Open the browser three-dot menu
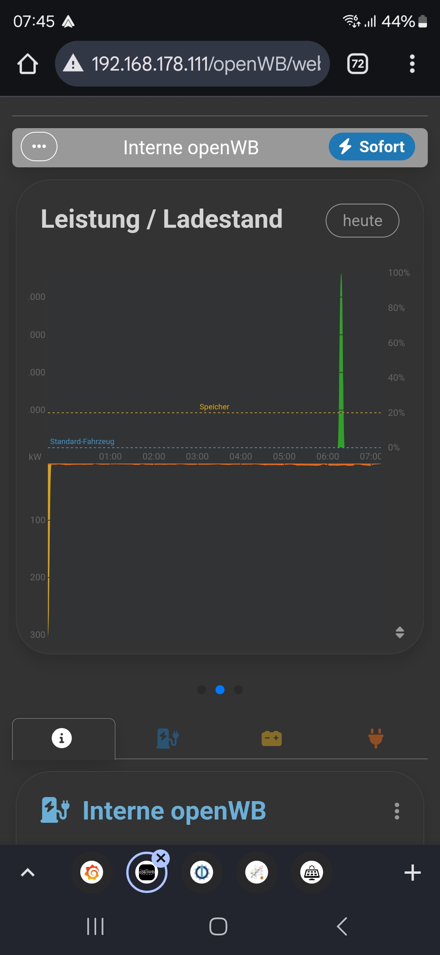This screenshot has width=440, height=955. tap(412, 64)
